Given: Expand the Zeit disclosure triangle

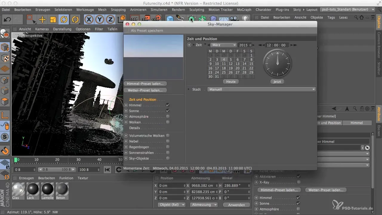Looking at the screenshot, I should pyautogui.click(x=194, y=45).
